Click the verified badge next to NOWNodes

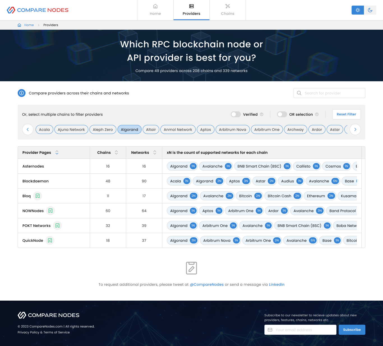point(50,211)
